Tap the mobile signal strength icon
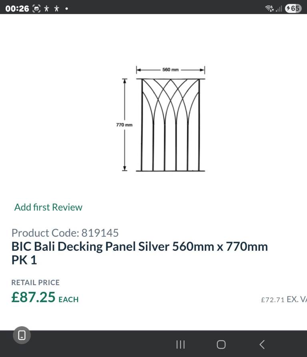Viewport: 307px width, 357px height. coord(279,8)
